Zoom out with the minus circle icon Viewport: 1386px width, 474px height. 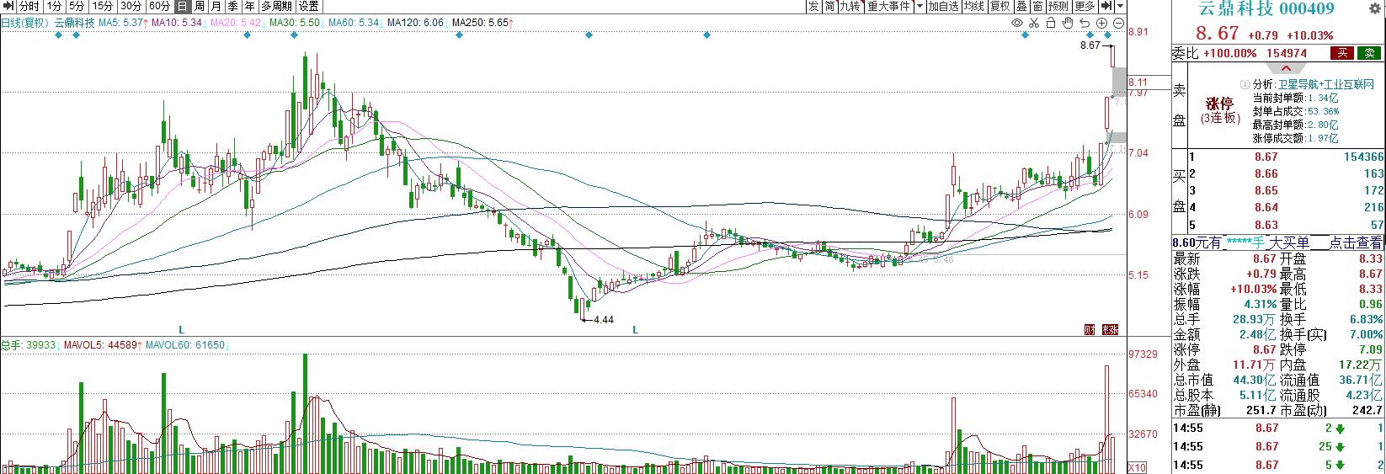pyautogui.click(x=1118, y=23)
